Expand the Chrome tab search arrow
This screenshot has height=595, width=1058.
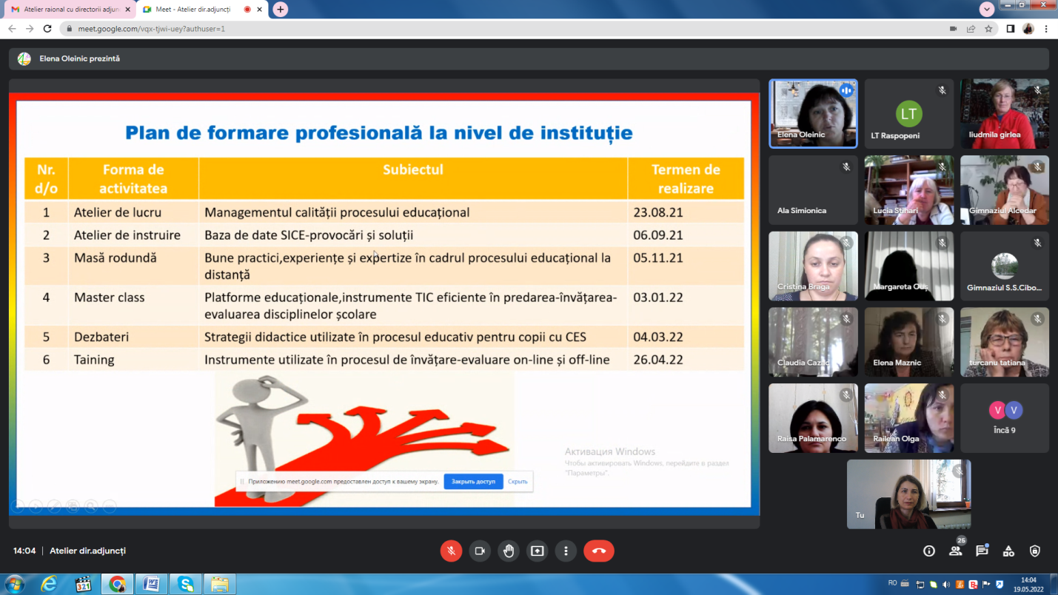coord(986,9)
